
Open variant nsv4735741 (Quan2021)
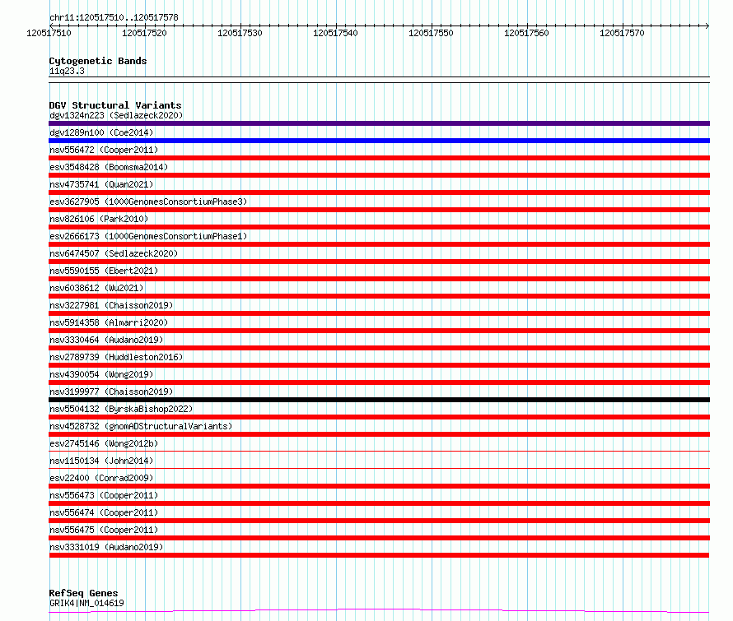[x=101, y=184]
